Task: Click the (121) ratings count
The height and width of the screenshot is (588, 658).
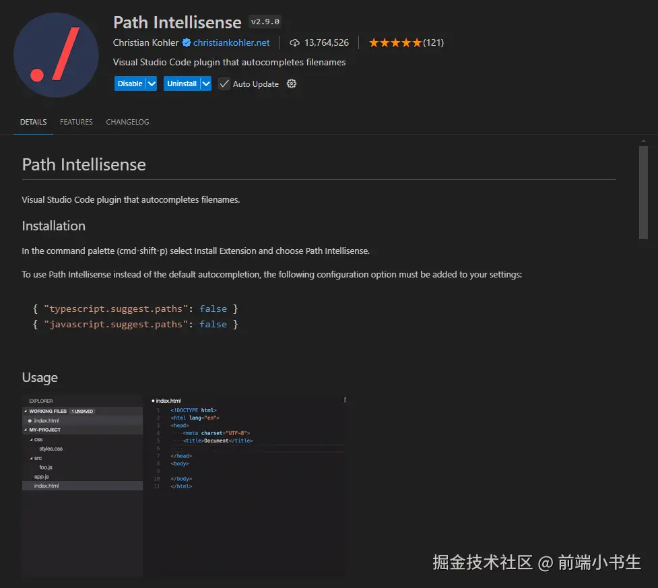Action: pyautogui.click(x=434, y=42)
